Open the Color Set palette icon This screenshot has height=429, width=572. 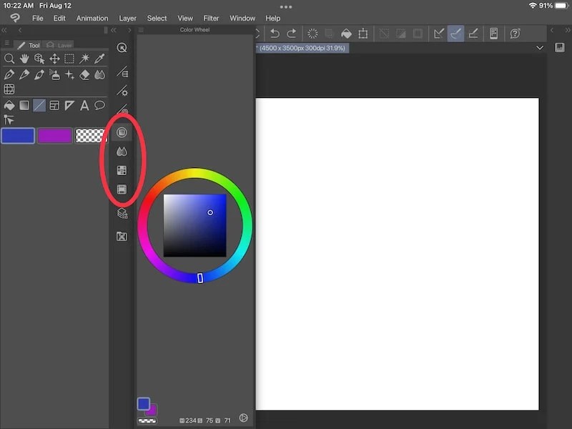pyautogui.click(x=122, y=170)
